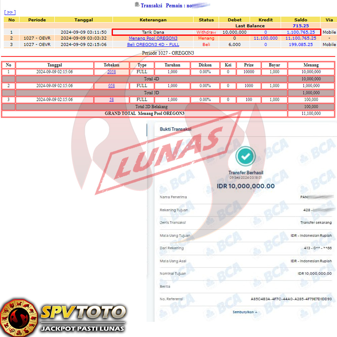Click the Last Balance value 715.25

click(301, 26)
